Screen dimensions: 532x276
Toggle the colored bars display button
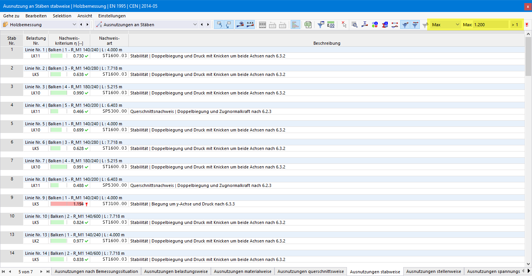pyautogui.click(x=296, y=25)
